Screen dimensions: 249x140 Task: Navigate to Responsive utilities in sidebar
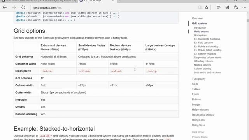[203, 115]
